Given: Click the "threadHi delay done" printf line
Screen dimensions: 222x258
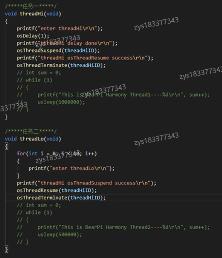Looking at the screenshot, I should point(67,43).
